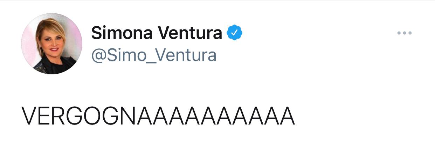Open the three-dot more options menu

[x=405, y=33]
